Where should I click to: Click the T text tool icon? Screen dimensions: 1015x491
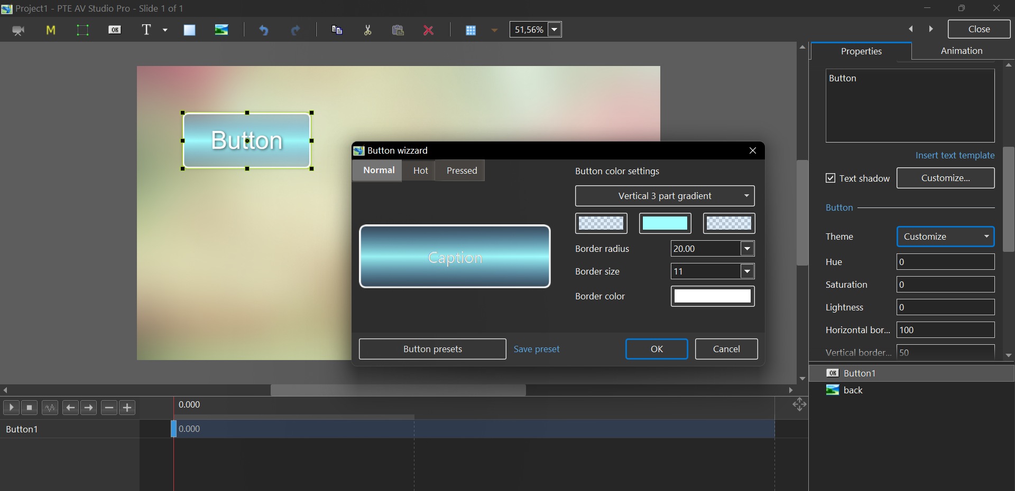147,30
